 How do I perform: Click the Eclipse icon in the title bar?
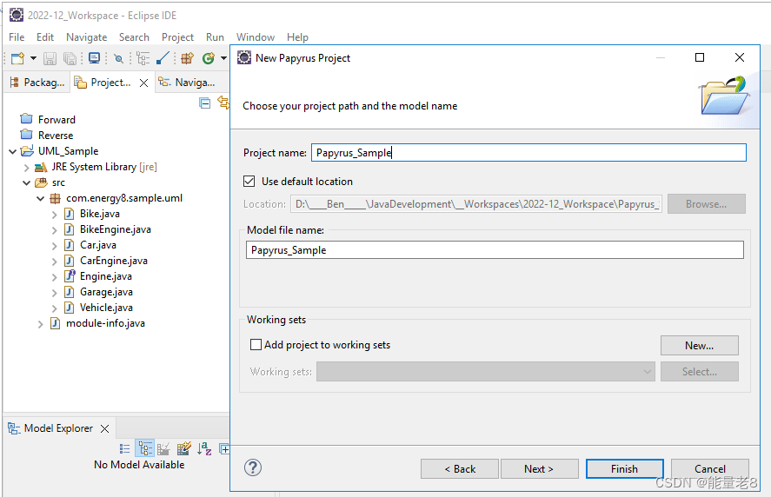[x=17, y=15]
